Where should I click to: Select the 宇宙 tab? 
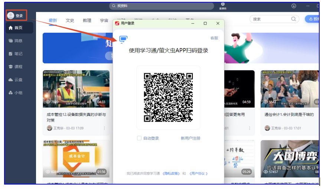104,20
